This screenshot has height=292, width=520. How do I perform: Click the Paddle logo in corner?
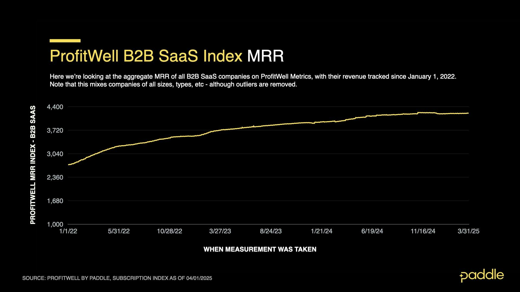click(x=482, y=276)
